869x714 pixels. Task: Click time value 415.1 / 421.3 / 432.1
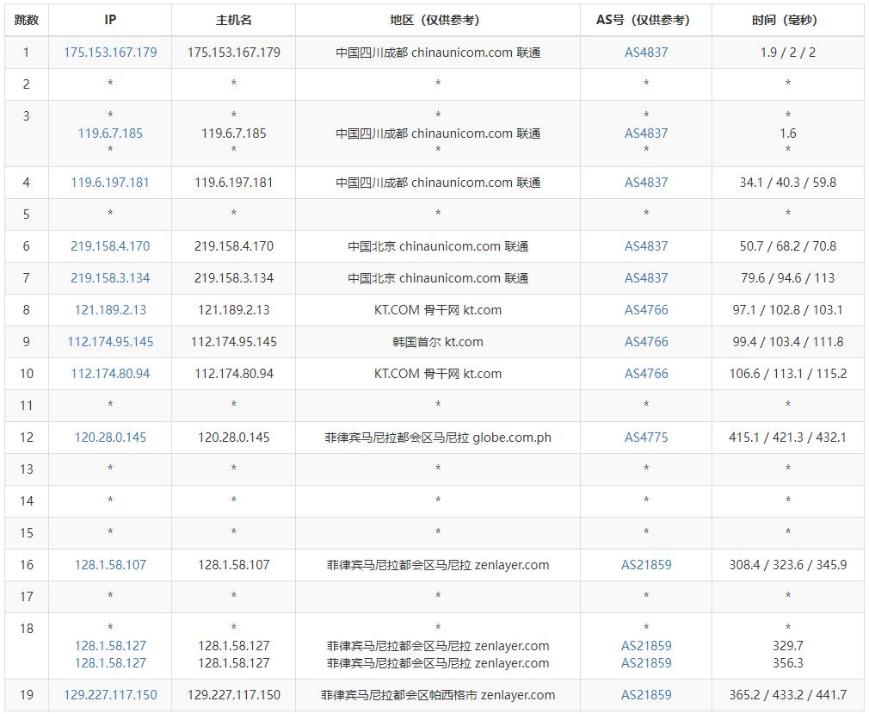click(x=787, y=438)
